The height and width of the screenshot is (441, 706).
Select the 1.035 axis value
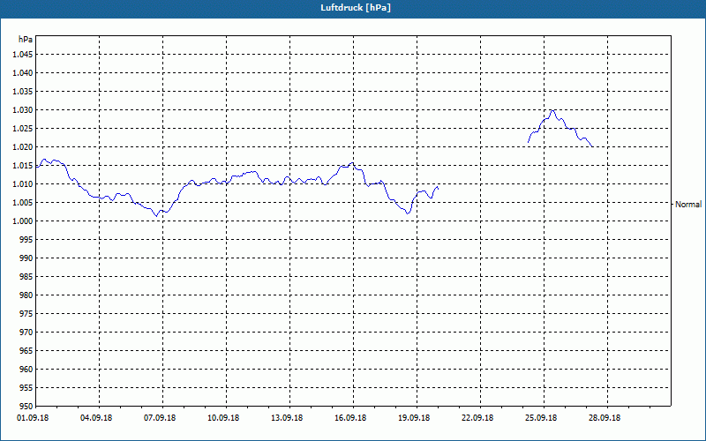click(x=23, y=92)
